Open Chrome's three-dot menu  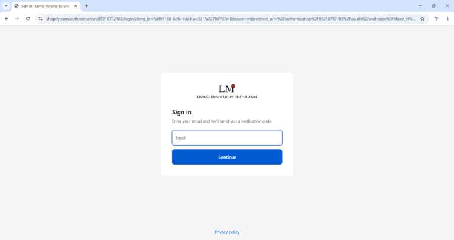[x=447, y=19]
